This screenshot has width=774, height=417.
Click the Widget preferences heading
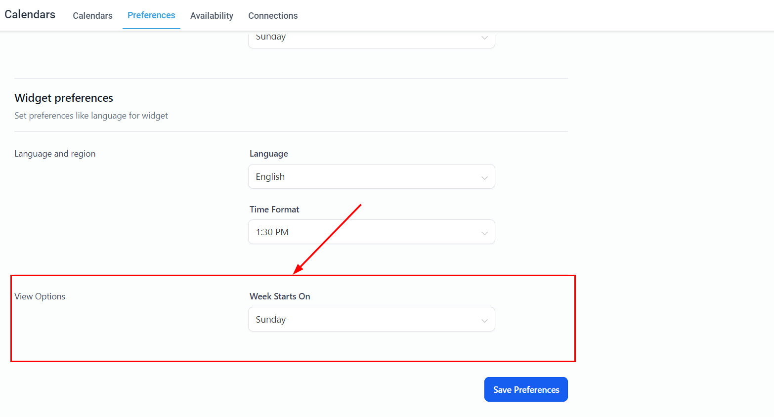coord(64,98)
